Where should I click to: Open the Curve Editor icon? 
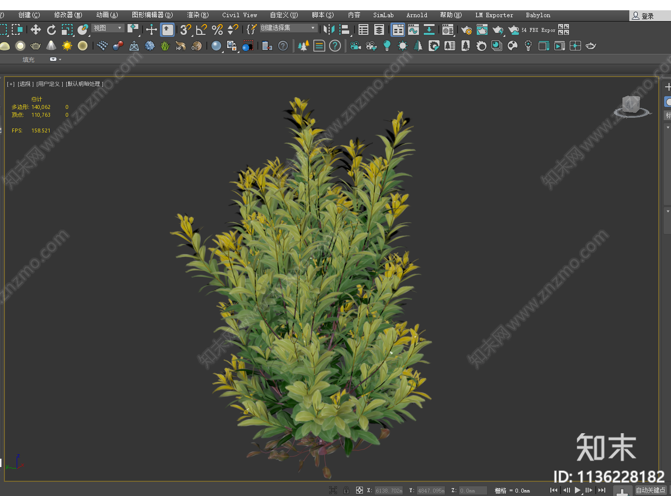pos(413,30)
